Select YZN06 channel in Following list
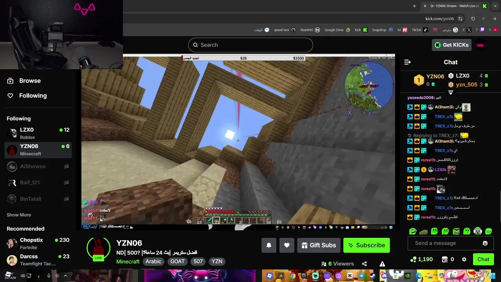 pos(38,150)
